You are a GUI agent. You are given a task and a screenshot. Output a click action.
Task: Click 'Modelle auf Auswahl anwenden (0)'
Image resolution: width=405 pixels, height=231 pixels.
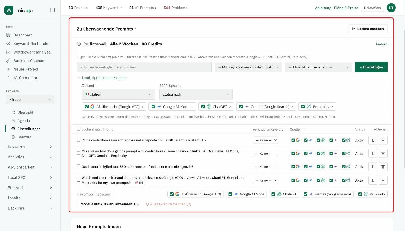click(x=109, y=204)
